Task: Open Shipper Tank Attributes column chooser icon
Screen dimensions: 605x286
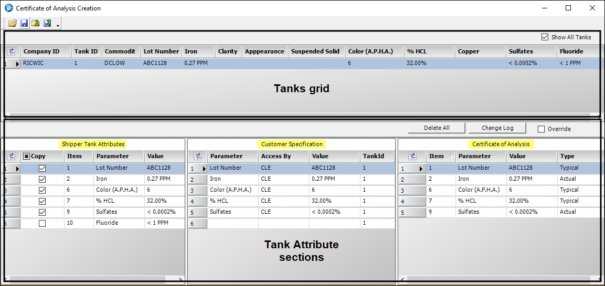Action: (11, 156)
